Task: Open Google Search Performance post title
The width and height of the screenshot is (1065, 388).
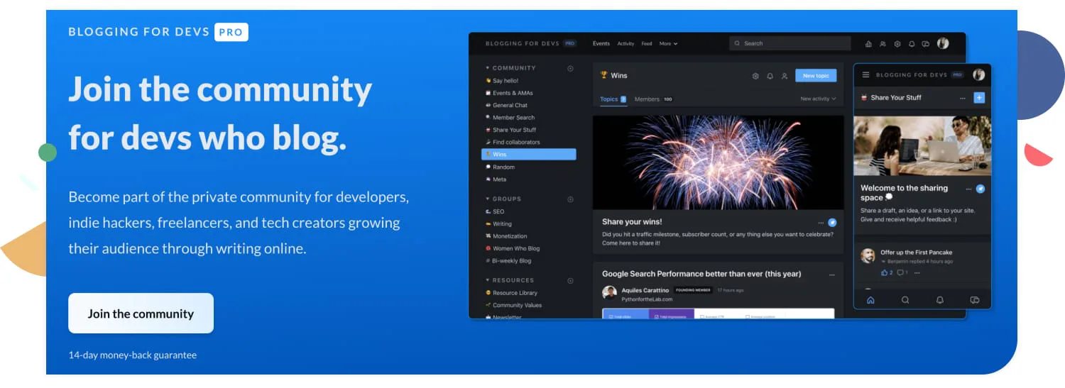Action: pyautogui.click(x=701, y=274)
